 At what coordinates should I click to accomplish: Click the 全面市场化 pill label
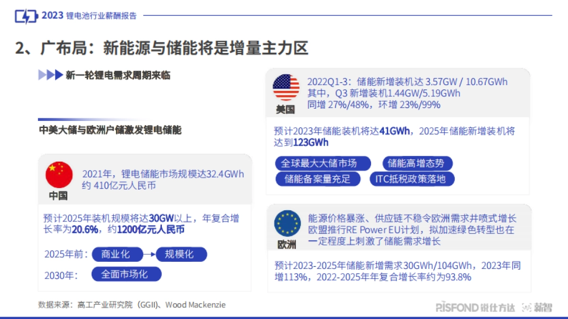pos(126,274)
